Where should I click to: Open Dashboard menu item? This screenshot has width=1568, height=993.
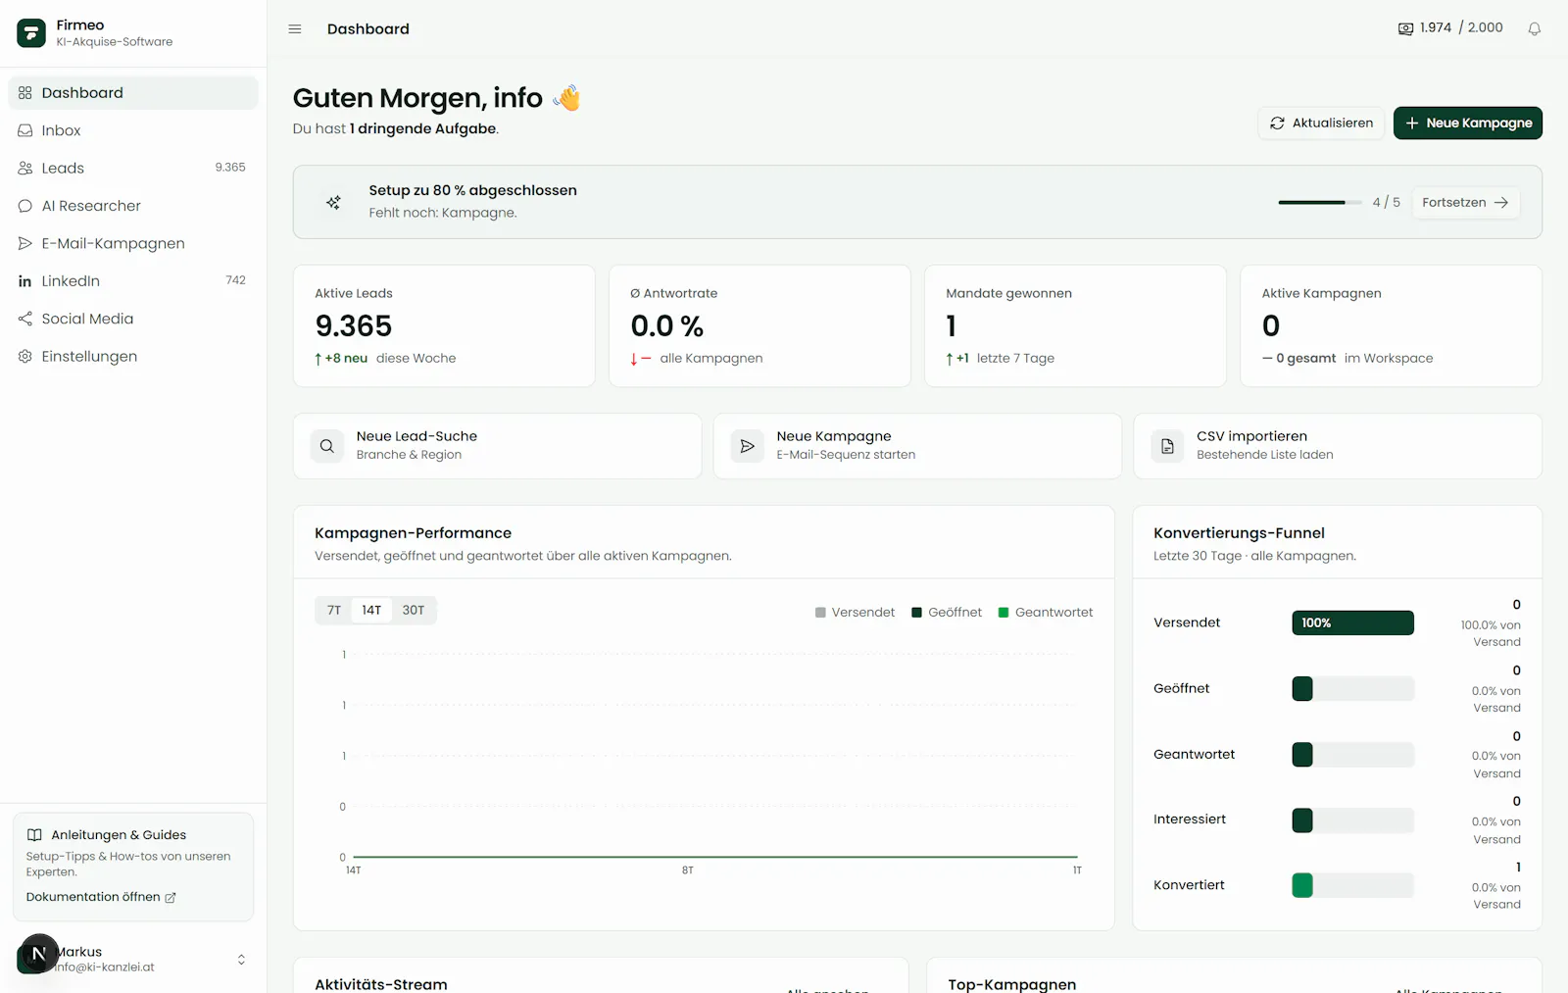133,93
